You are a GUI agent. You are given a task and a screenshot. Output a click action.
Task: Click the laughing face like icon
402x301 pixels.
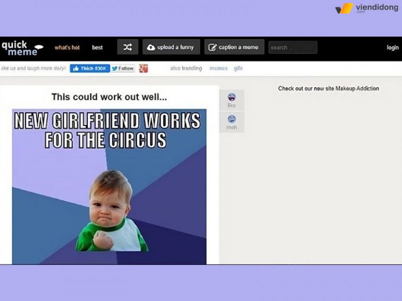(231, 97)
